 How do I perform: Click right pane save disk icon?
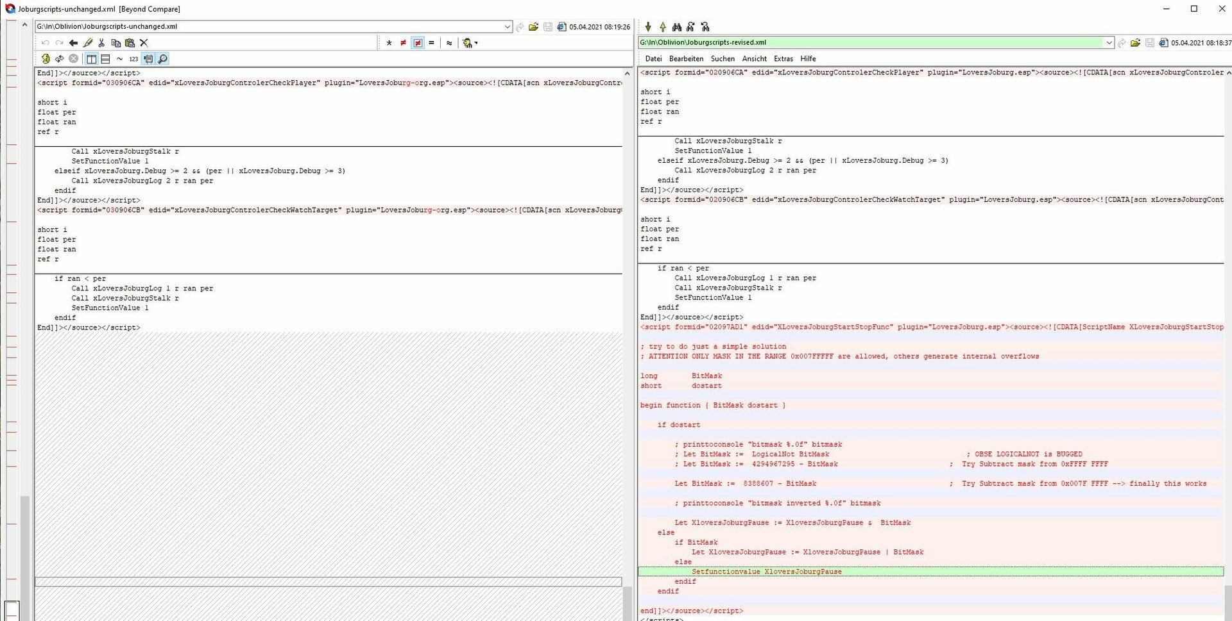pos(1149,43)
